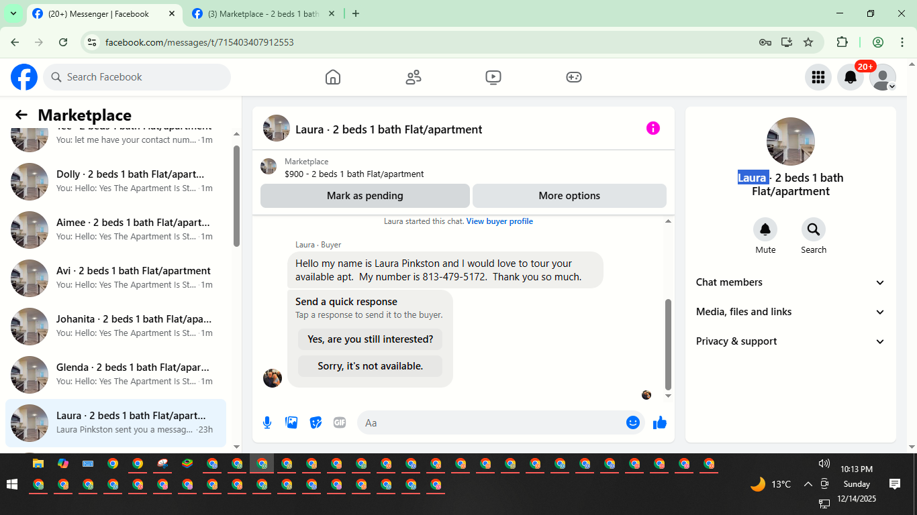The width and height of the screenshot is (917, 515).
Task: Search in conversation with magnifier icon
Action: coord(814,229)
